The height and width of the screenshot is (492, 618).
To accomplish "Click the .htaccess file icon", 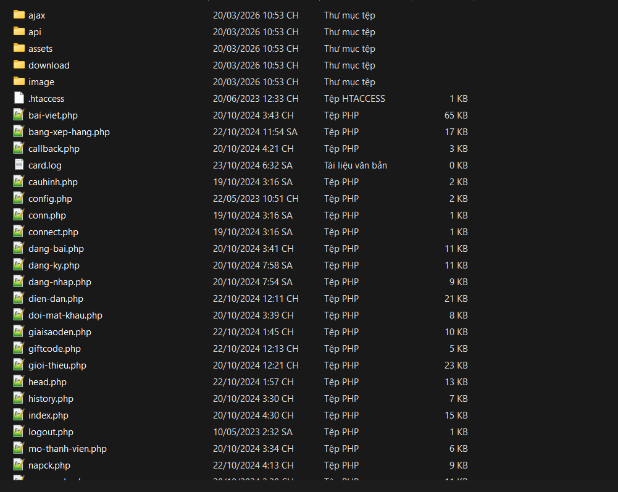I will (19, 98).
